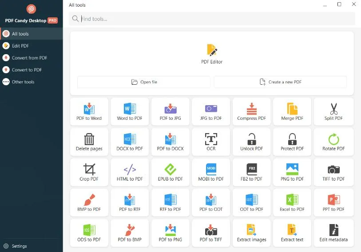
Task: Focus the Find tools search field
Action: pyautogui.click(x=212, y=19)
